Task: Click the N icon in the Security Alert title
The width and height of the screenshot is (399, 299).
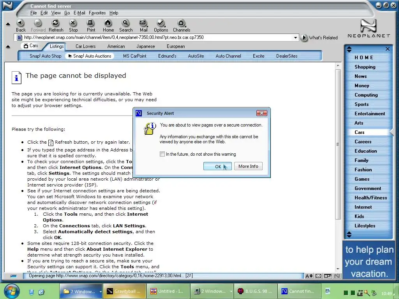Action: click(x=139, y=113)
